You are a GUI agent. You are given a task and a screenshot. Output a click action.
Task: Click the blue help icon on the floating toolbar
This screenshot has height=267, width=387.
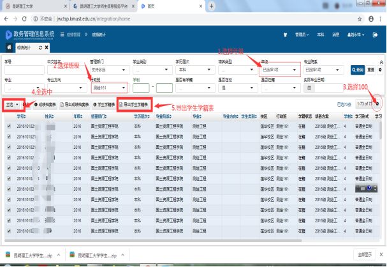coord(369,188)
